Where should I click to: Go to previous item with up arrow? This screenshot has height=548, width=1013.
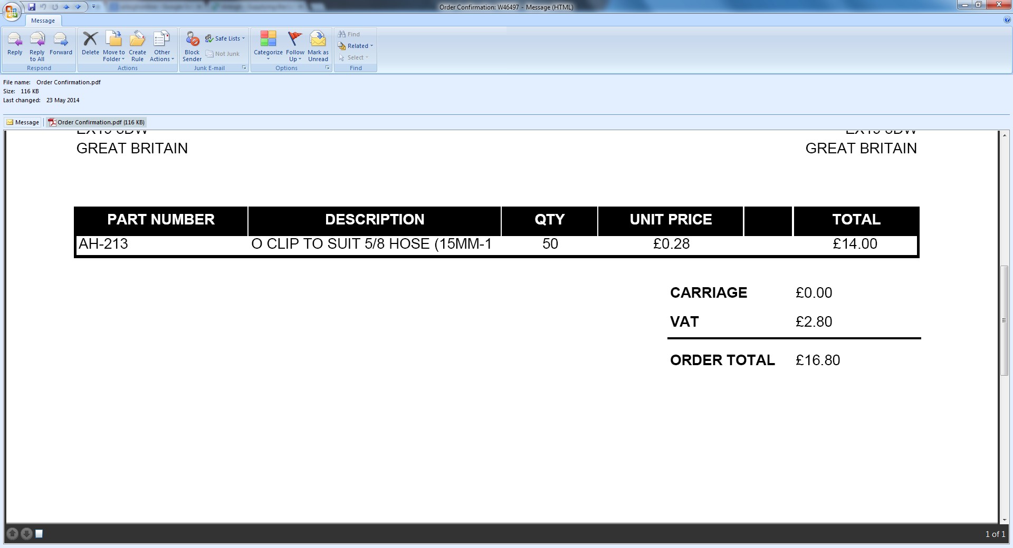66,7
